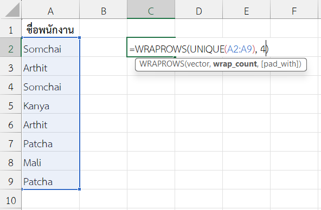Click cell A8 containing Mali

[50, 161]
